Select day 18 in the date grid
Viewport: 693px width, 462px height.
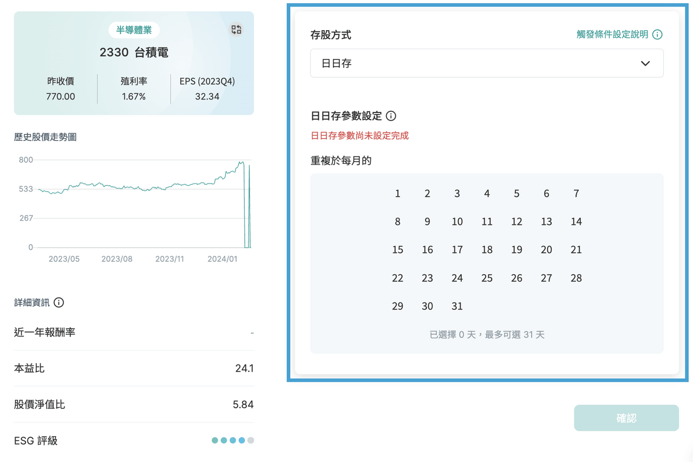(x=487, y=250)
